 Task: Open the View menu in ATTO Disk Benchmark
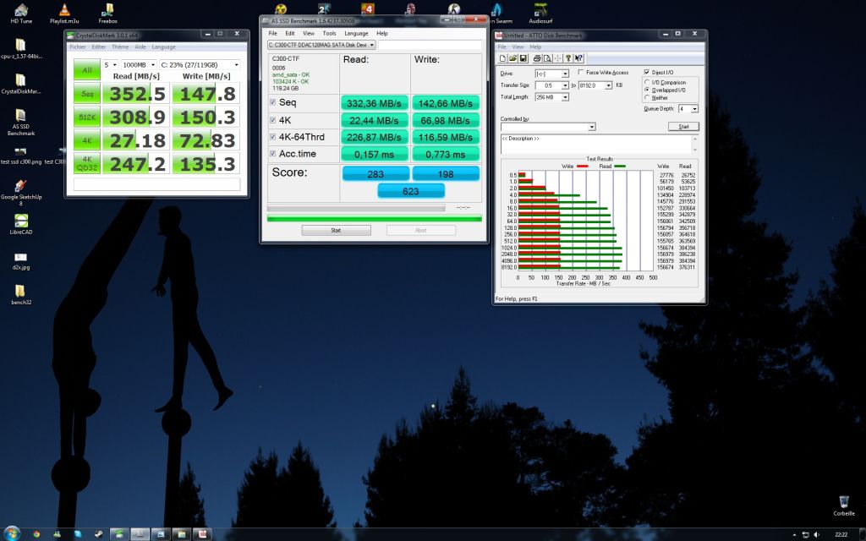click(518, 47)
